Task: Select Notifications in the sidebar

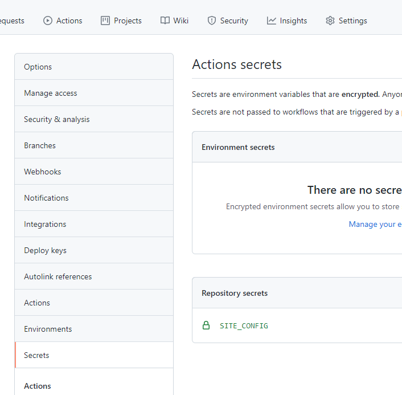Action: pyautogui.click(x=94, y=198)
